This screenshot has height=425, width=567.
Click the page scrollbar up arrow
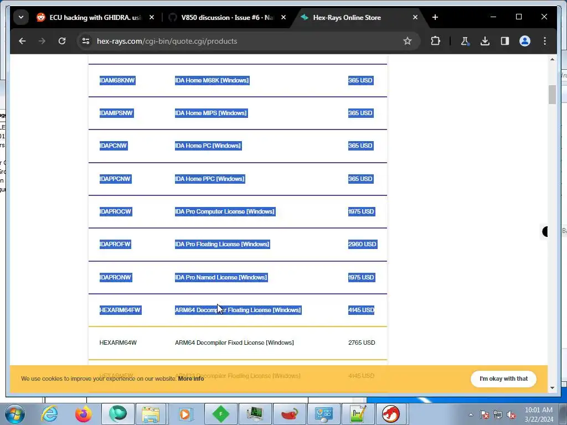tap(552, 59)
